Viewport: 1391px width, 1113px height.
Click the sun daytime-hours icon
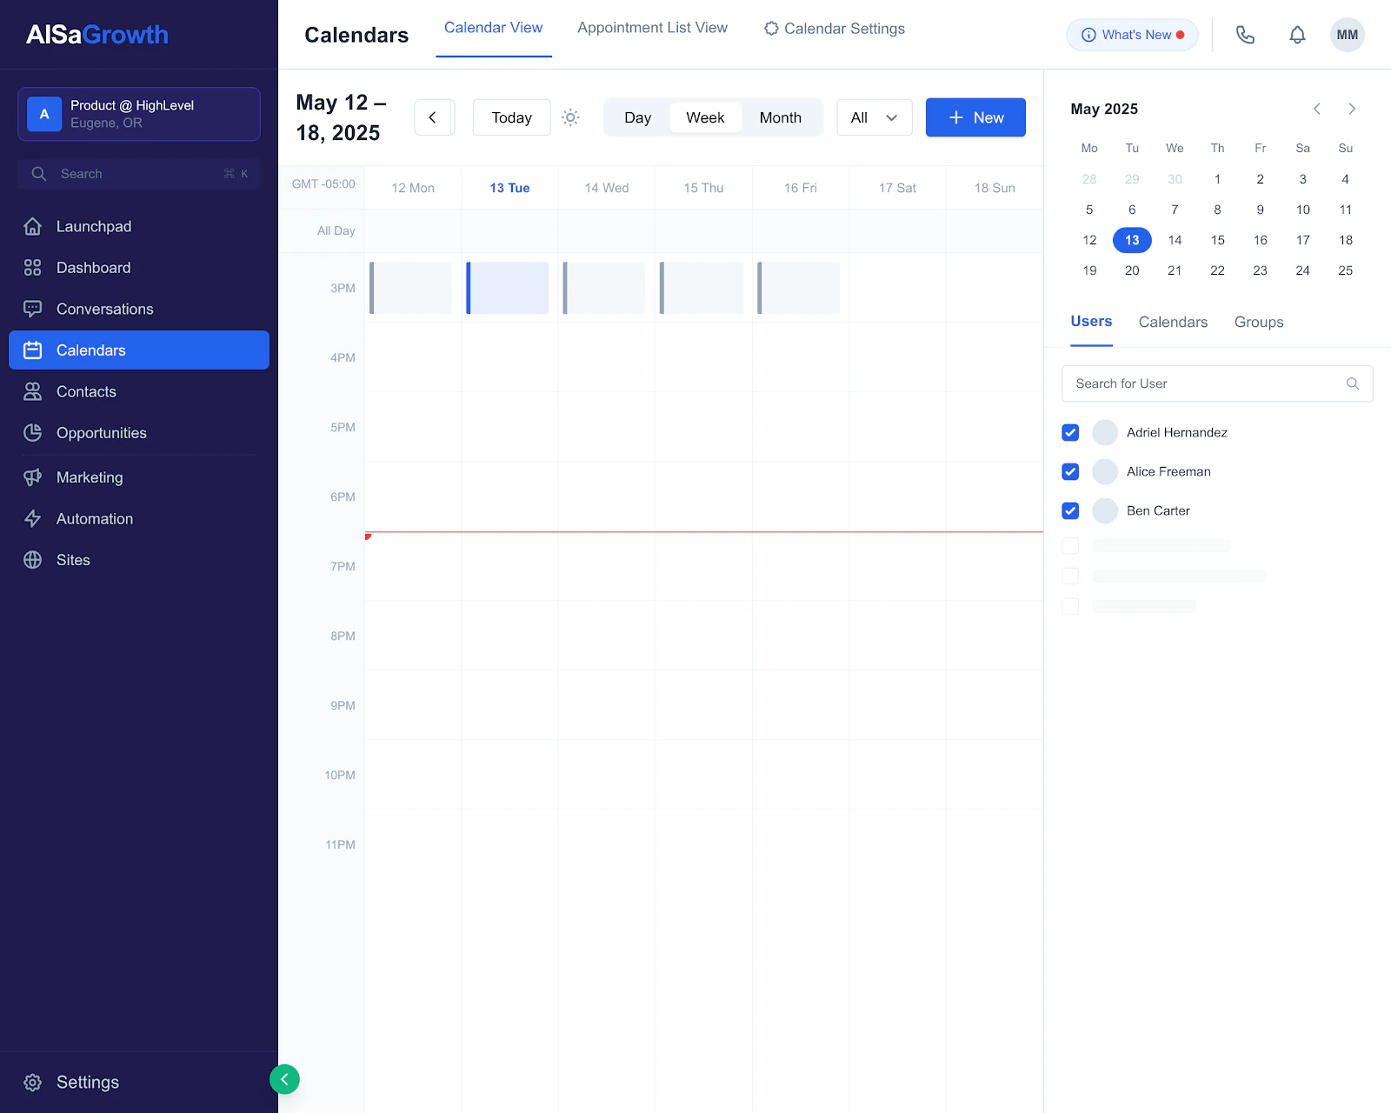point(570,117)
